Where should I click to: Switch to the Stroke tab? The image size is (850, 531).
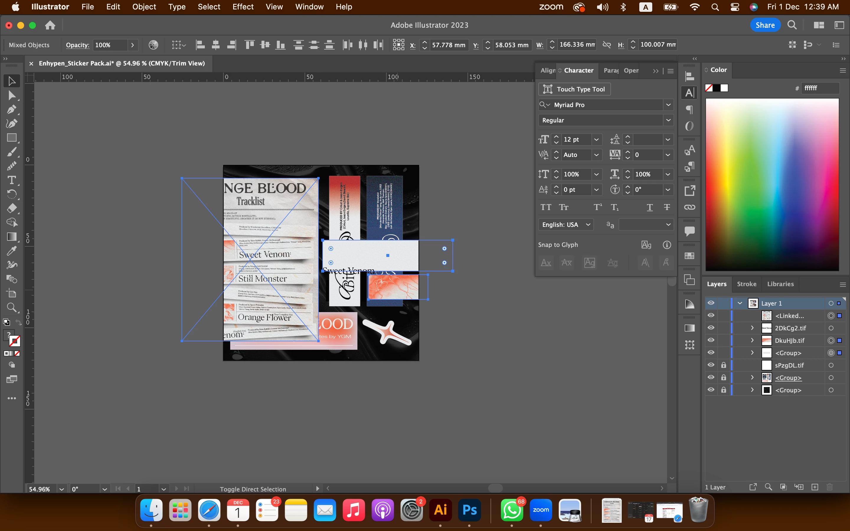point(746,284)
